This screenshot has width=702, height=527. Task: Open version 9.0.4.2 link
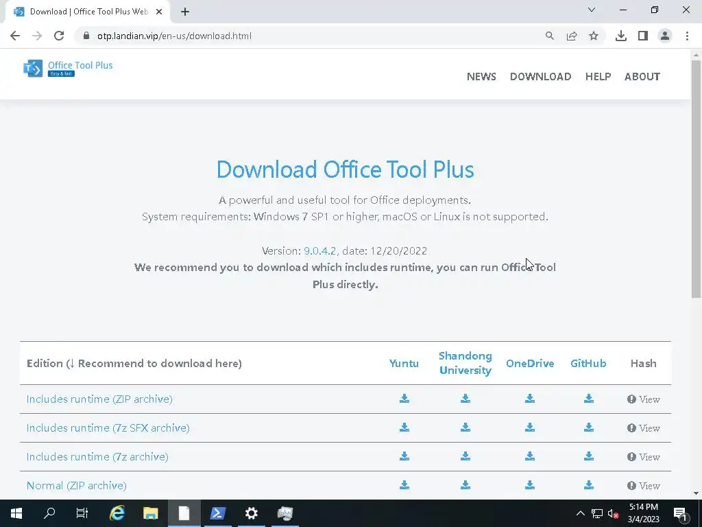[x=319, y=250]
